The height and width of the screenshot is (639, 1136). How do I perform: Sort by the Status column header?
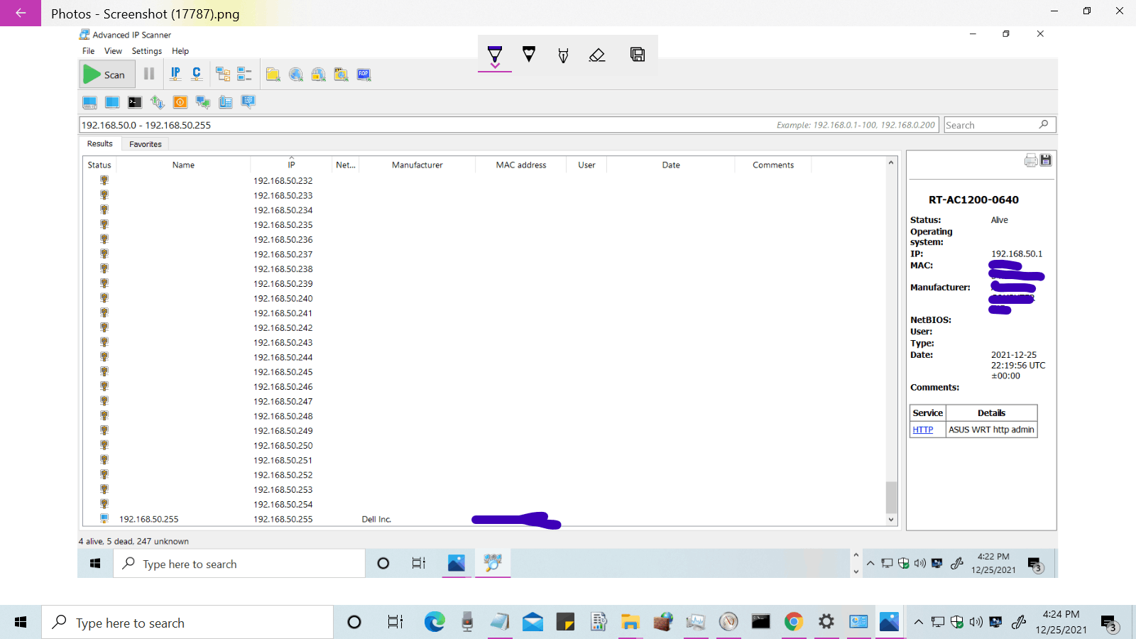99,165
